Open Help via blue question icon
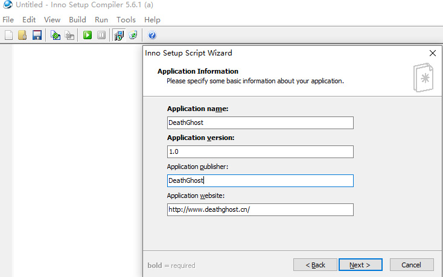The width and height of the screenshot is (443, 277). click(x=152, y=35)
